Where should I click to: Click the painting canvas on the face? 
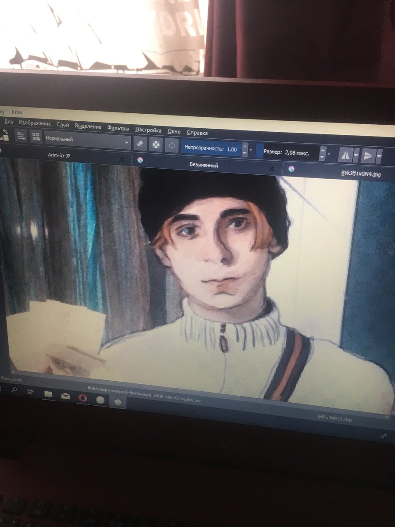pos(219,255)
